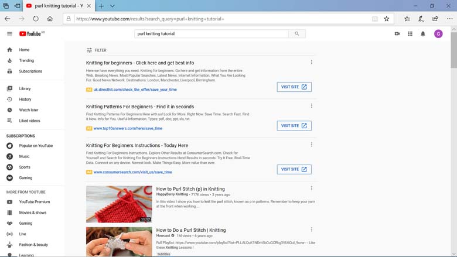Refresh the page in the browser
The image size is (457, 257).
pyautogui.click(x=36, y=19)
